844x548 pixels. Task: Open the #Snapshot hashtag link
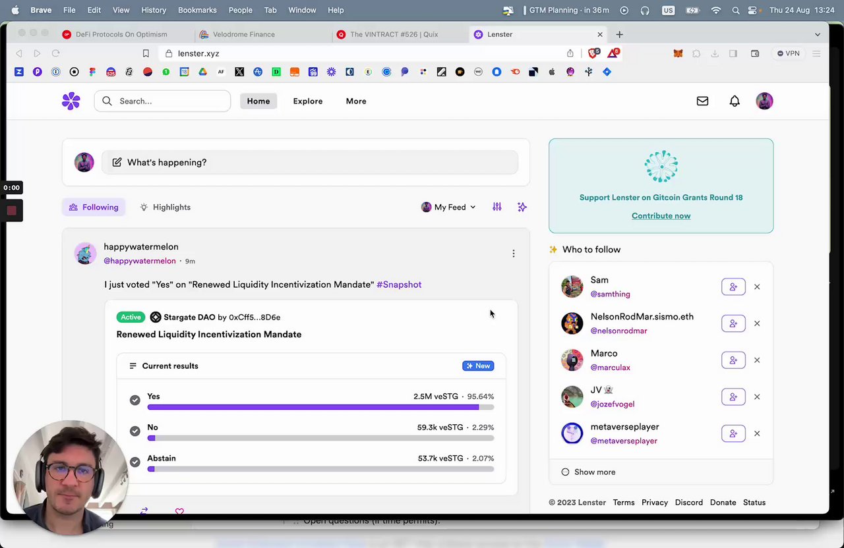[x=399, y=285]
